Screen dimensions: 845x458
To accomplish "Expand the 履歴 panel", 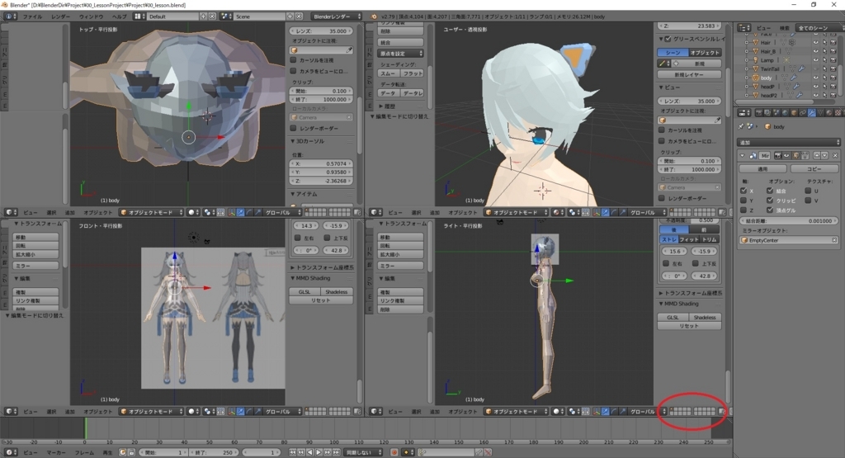I will pos(381,106).
